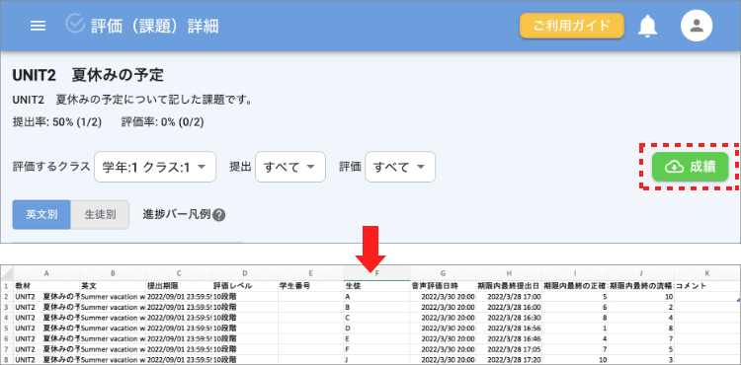Open the user account avatar

[697, 26]
